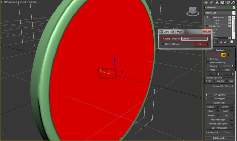Open Perspective viewport label menu

[12, 2]
